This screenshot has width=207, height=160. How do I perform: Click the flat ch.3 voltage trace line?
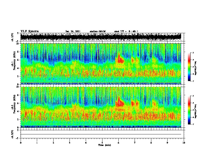click(101, 134)
